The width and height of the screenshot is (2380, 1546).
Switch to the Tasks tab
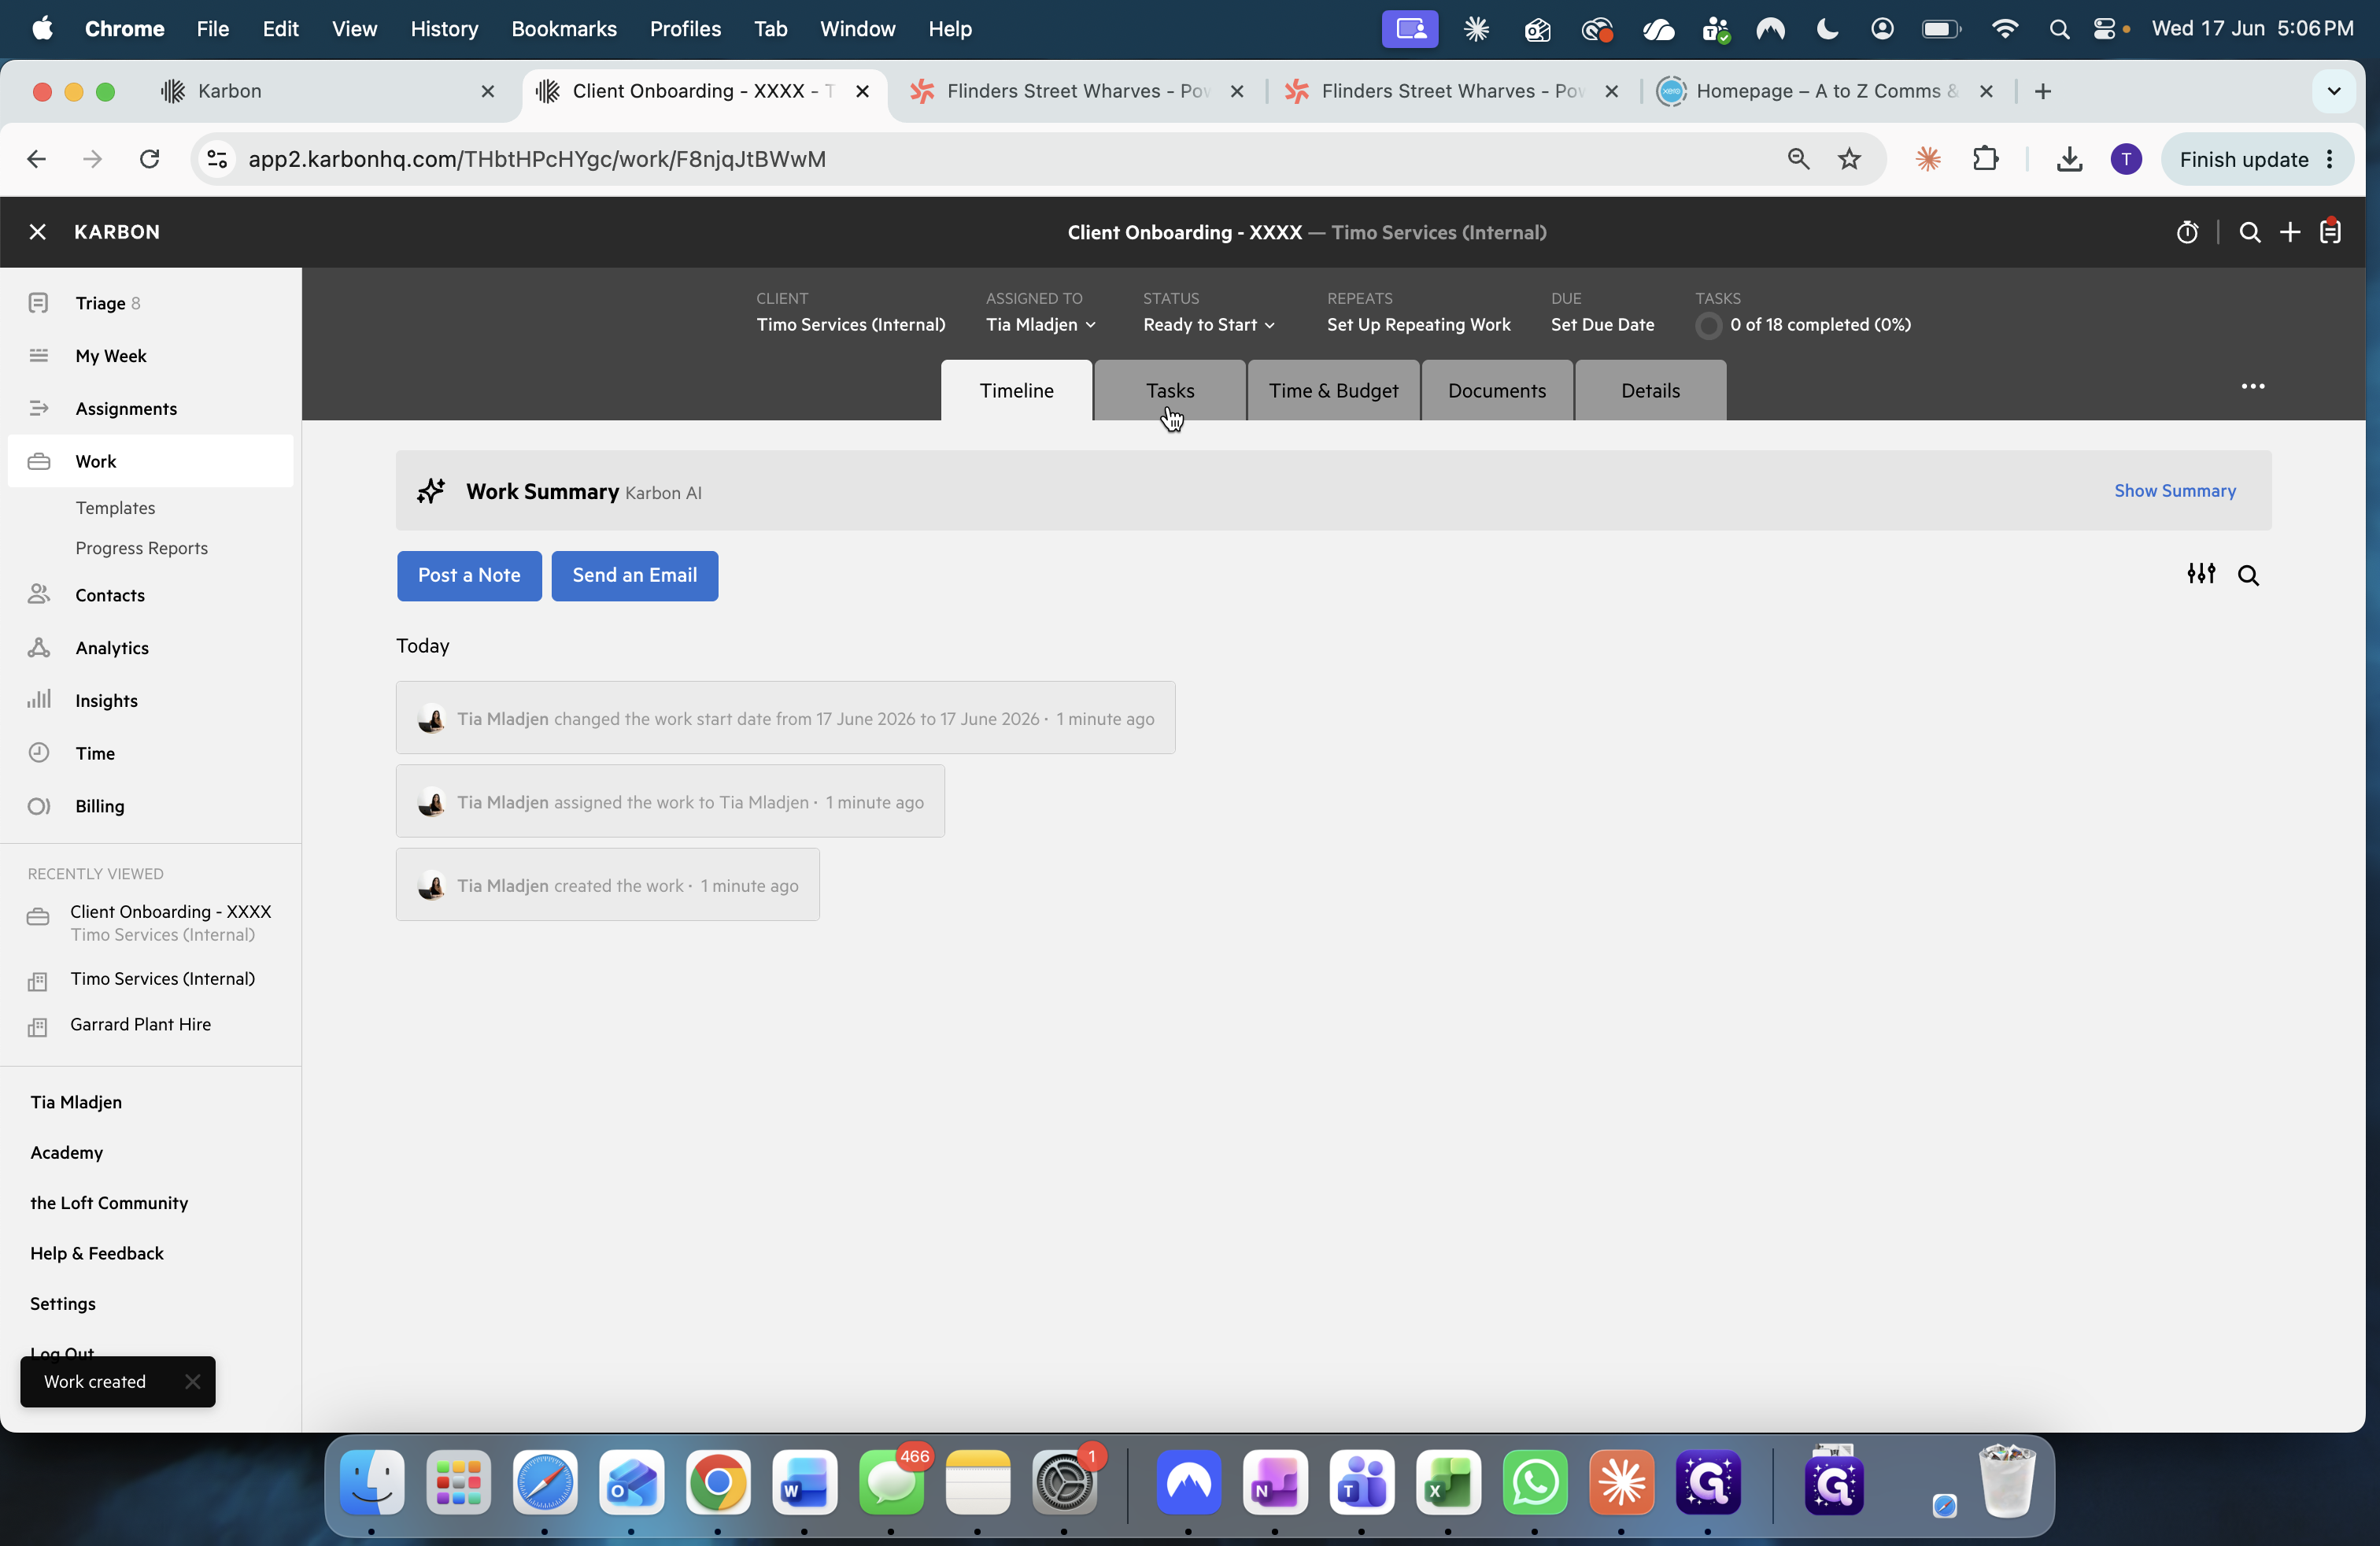point(1170,391)
